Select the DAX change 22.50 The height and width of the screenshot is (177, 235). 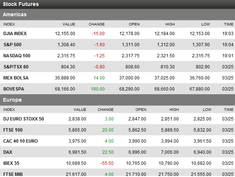click(108, 152)
